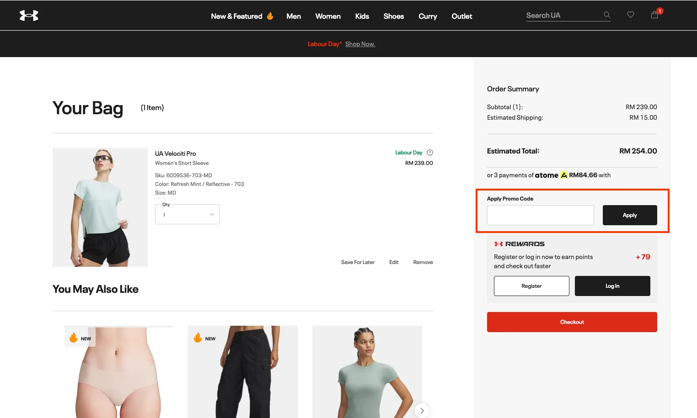Open the Women menu
697x418 pixels.
[x=328, y=16]
